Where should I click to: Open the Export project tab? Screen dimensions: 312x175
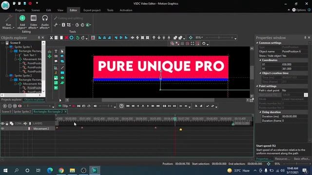coord(92,10)
